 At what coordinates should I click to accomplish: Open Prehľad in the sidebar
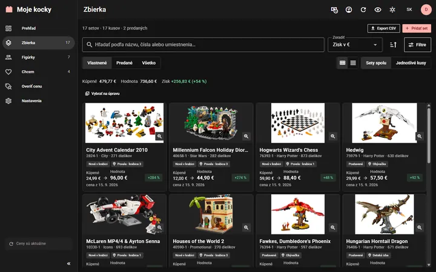[39, 28]
